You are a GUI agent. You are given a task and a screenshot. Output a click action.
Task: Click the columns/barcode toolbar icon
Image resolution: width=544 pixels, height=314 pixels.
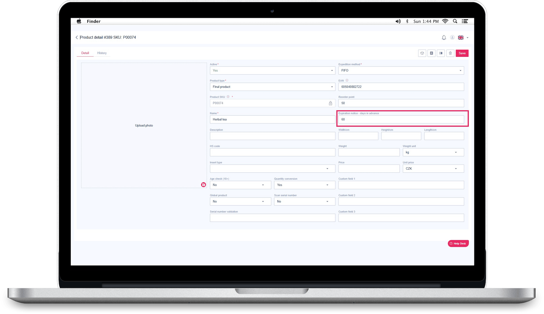(x=441, y=53)
